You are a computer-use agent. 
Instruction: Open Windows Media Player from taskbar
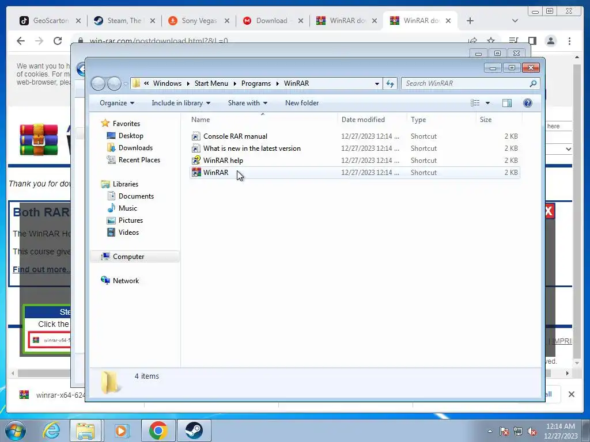[x=121, y=430]
